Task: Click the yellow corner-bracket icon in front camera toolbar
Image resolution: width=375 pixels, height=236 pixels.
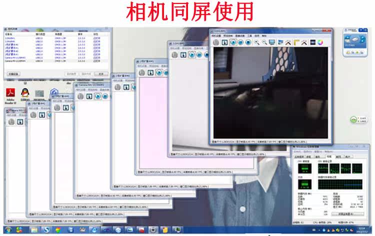Action: point(296,42)
